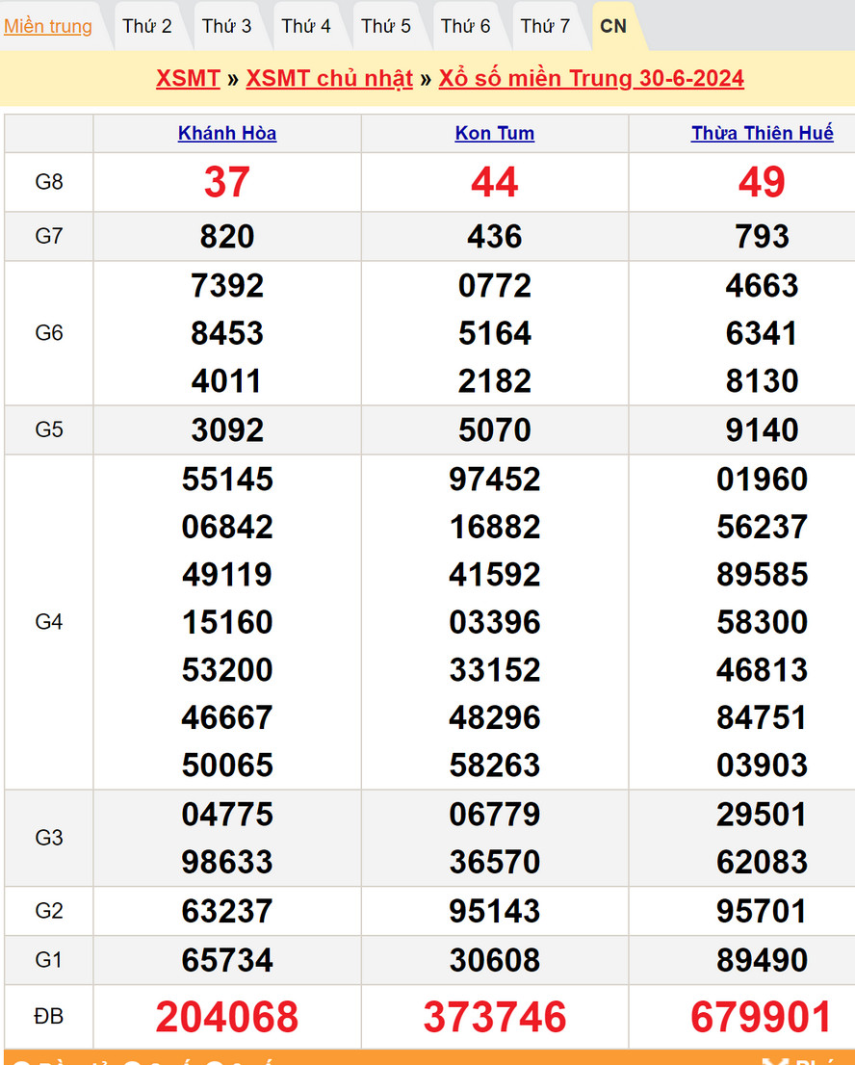Open the Thứ 6 results tab
Screen dimensions: 855x1065
tap(466, 26)
